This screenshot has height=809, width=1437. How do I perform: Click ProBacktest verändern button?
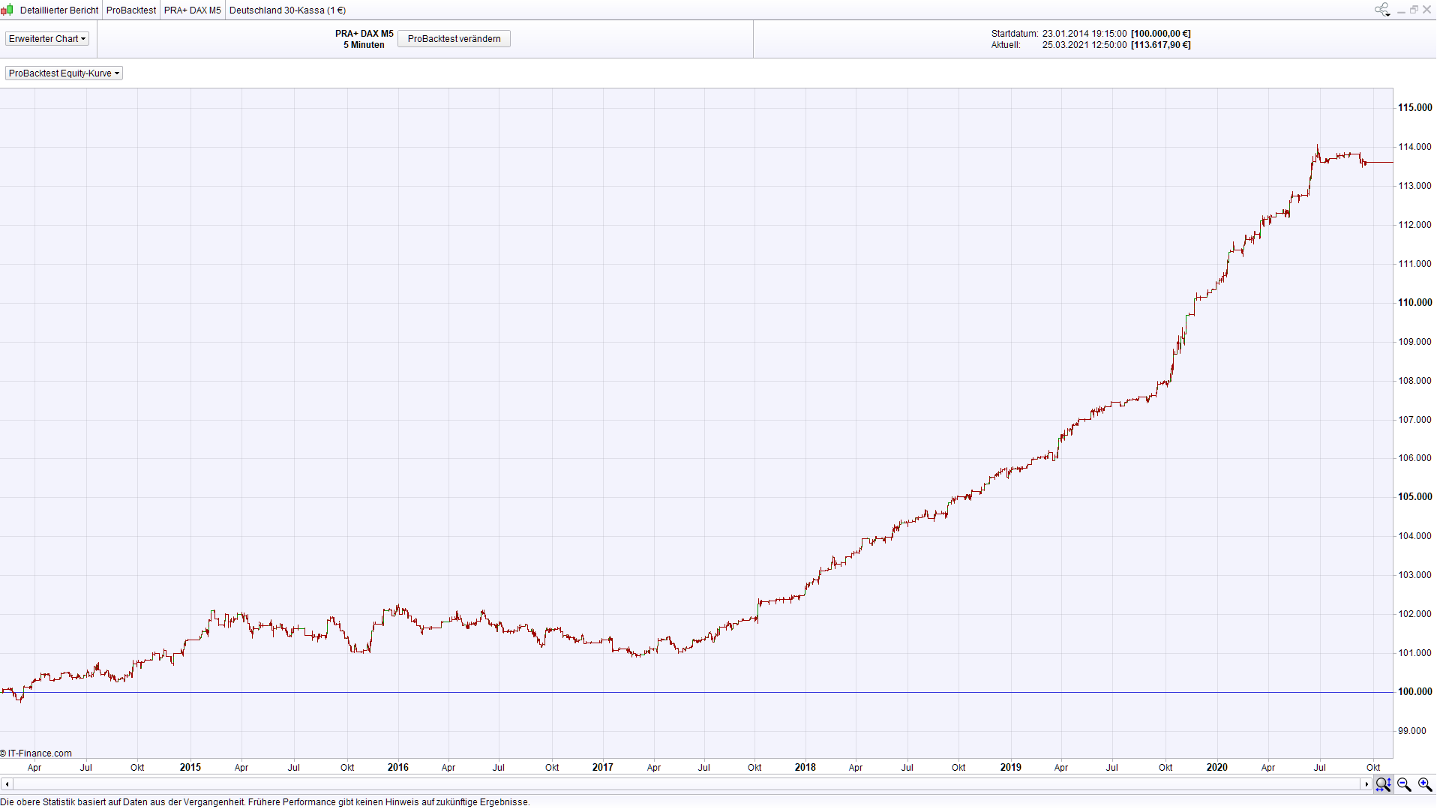pyautogui.click(x=454, y=39)
